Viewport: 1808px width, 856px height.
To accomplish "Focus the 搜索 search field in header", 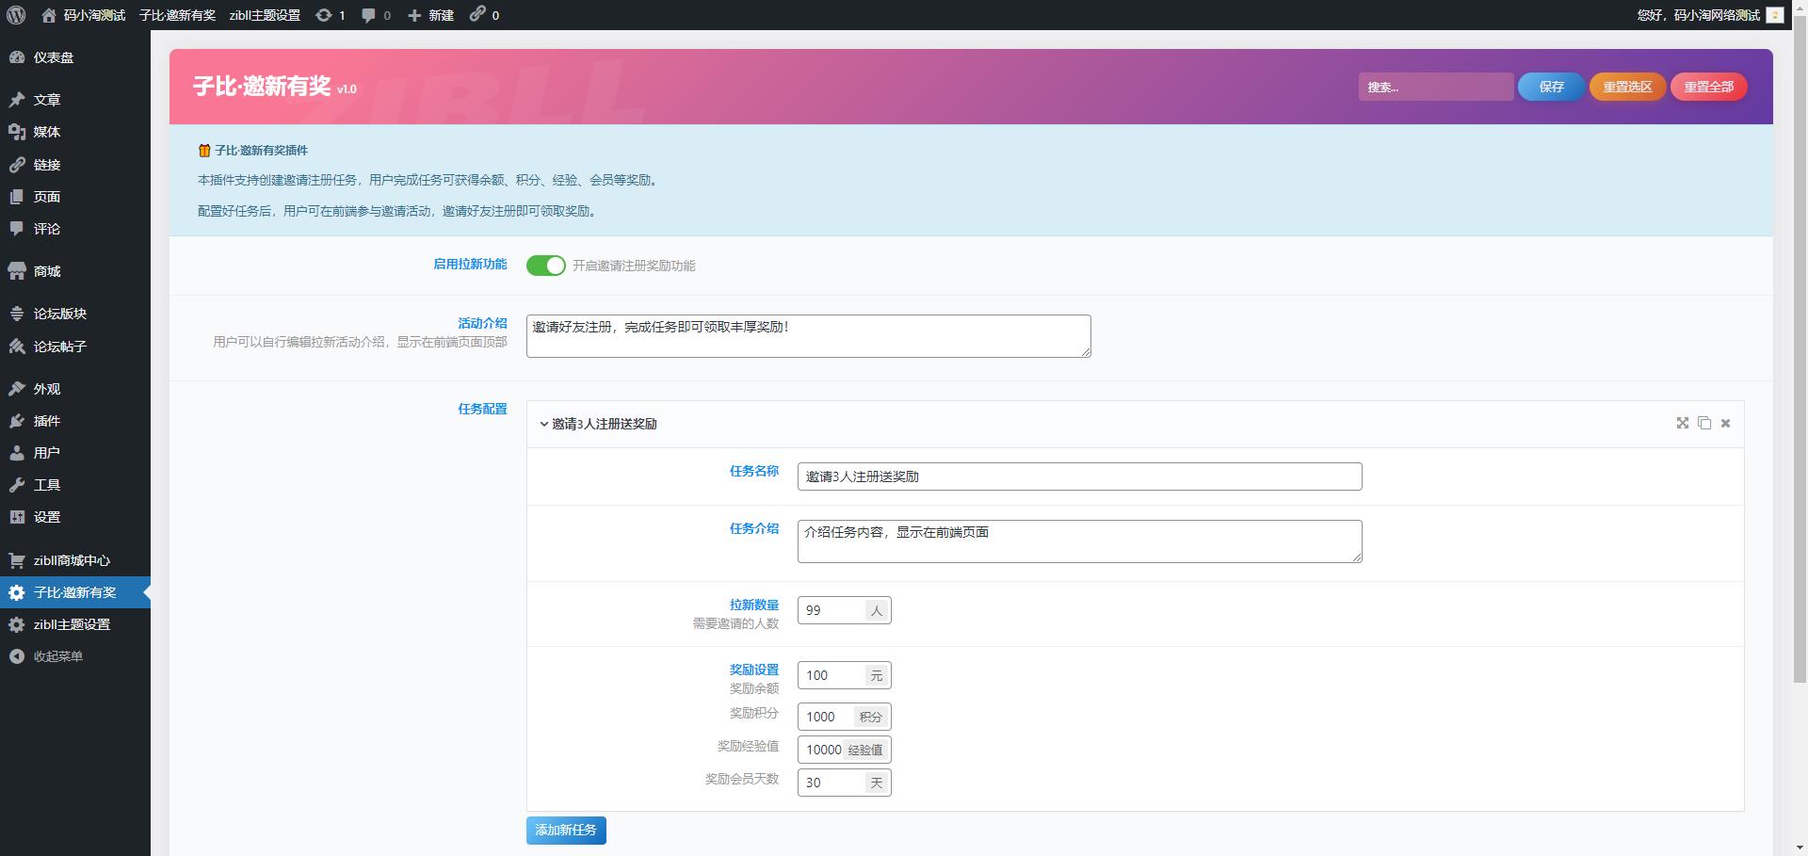I will pos(1436,87).
